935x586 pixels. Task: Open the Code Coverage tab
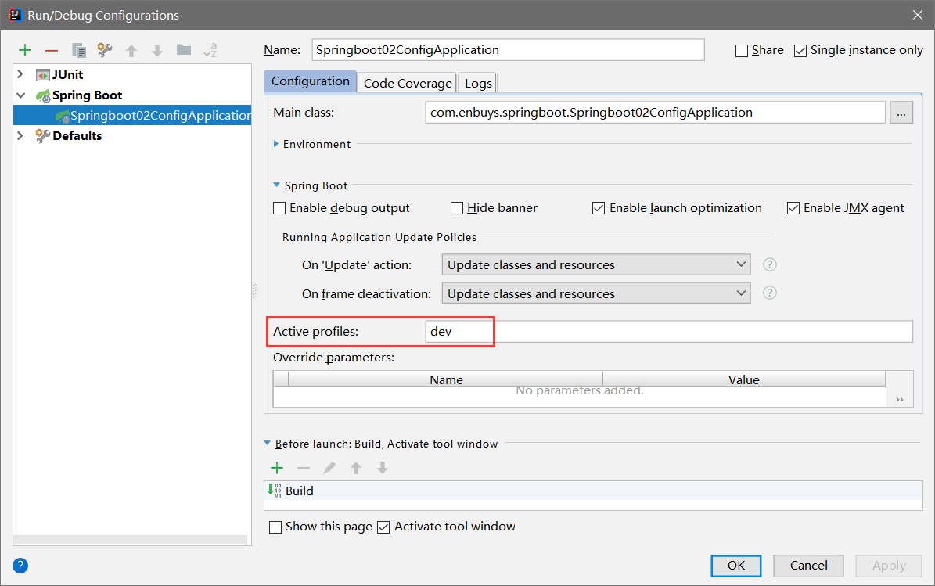point(408,83)
